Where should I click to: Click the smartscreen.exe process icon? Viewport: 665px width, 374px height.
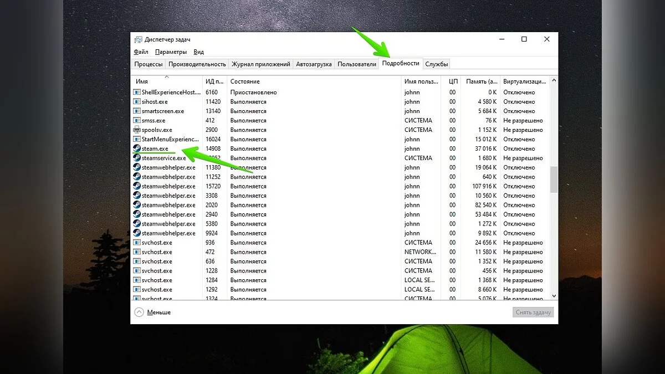pyautogui.click(x=137, y=111)
